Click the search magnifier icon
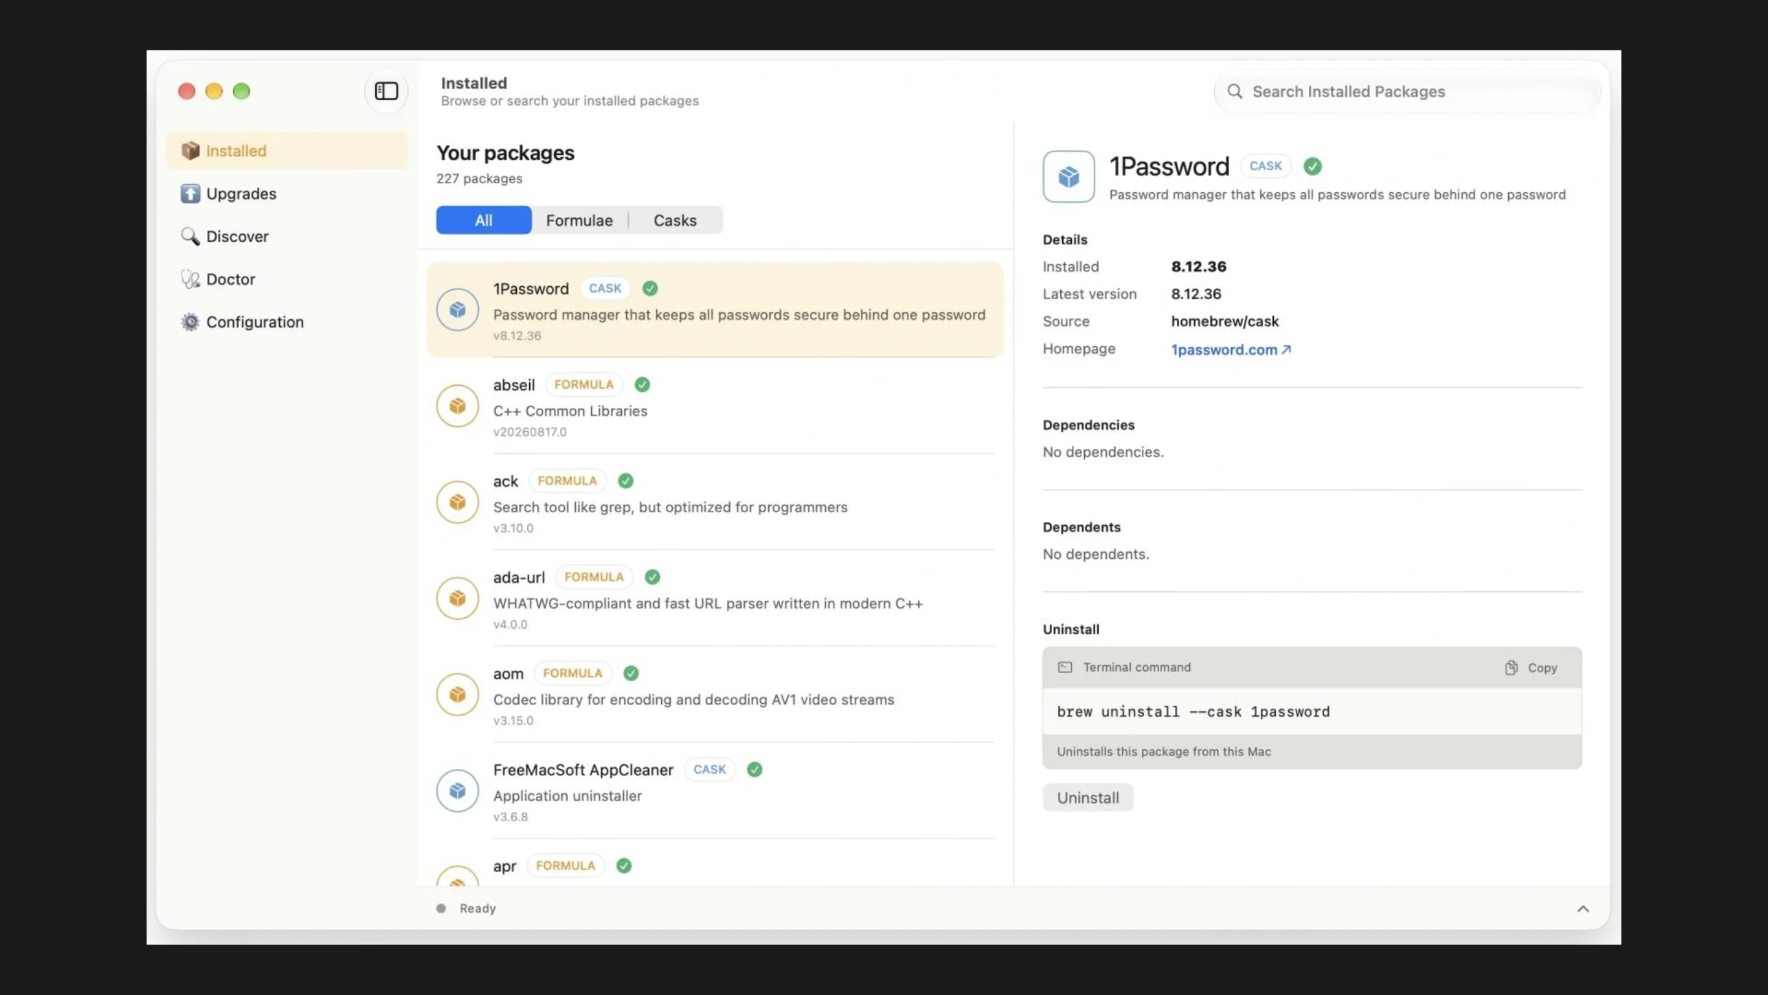Screen dimensions: 1768x995 coord(1235,92)
